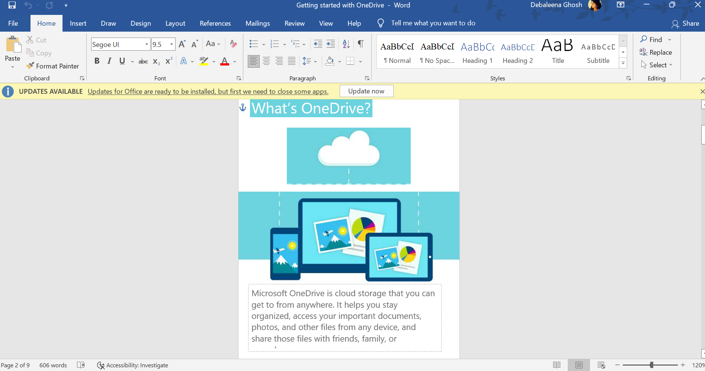Expand the Styles gallery

tap(623, 64)
